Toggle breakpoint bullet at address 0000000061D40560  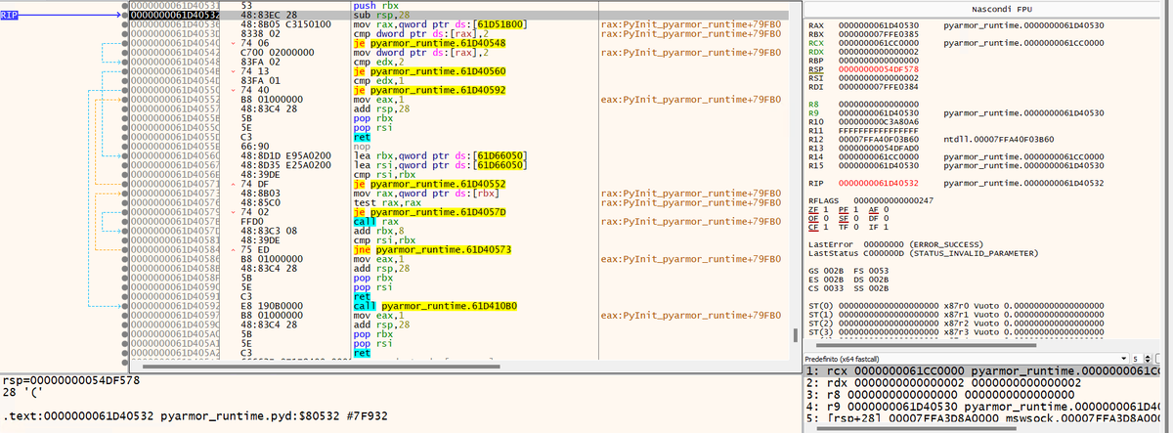125,155
